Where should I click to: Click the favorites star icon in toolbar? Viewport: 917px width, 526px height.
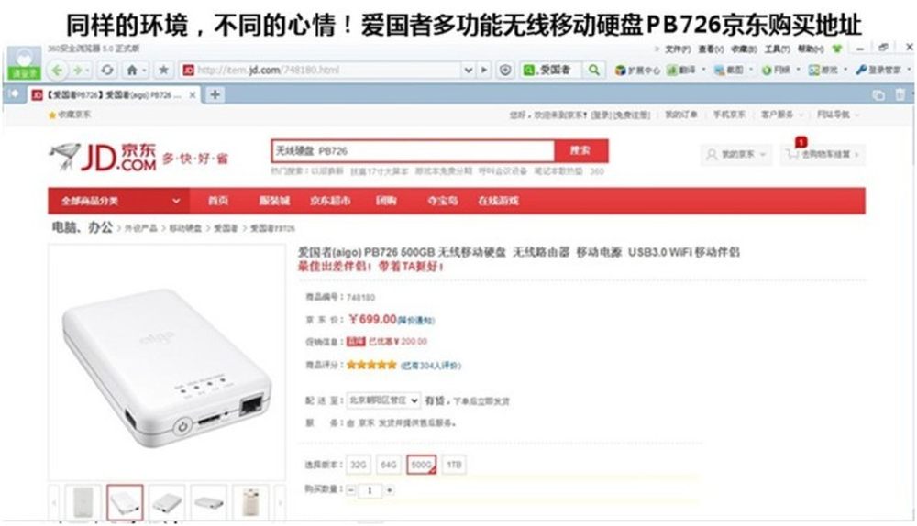coord(164,71)
